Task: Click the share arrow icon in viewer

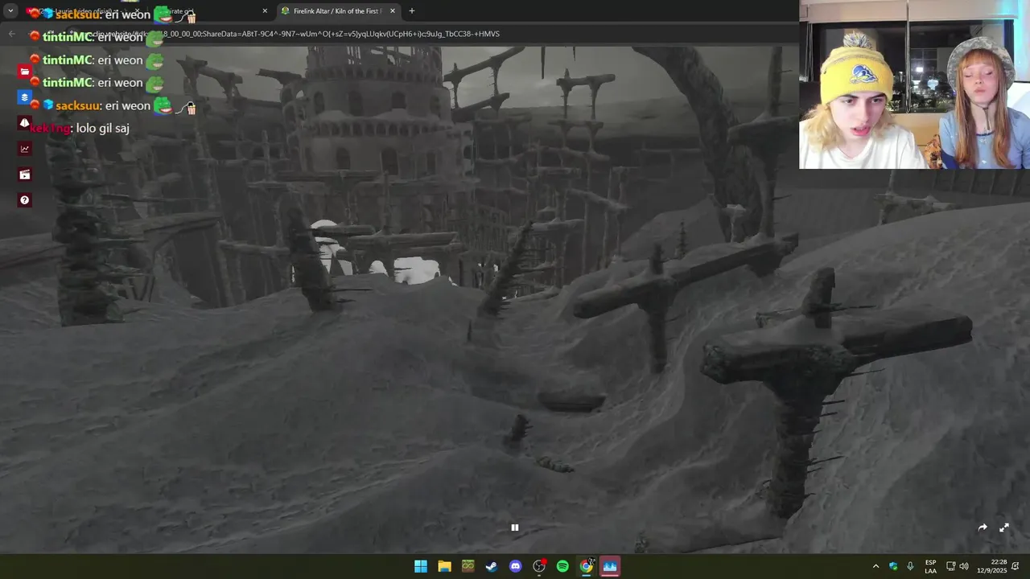Action: click(x=983, y=528)
